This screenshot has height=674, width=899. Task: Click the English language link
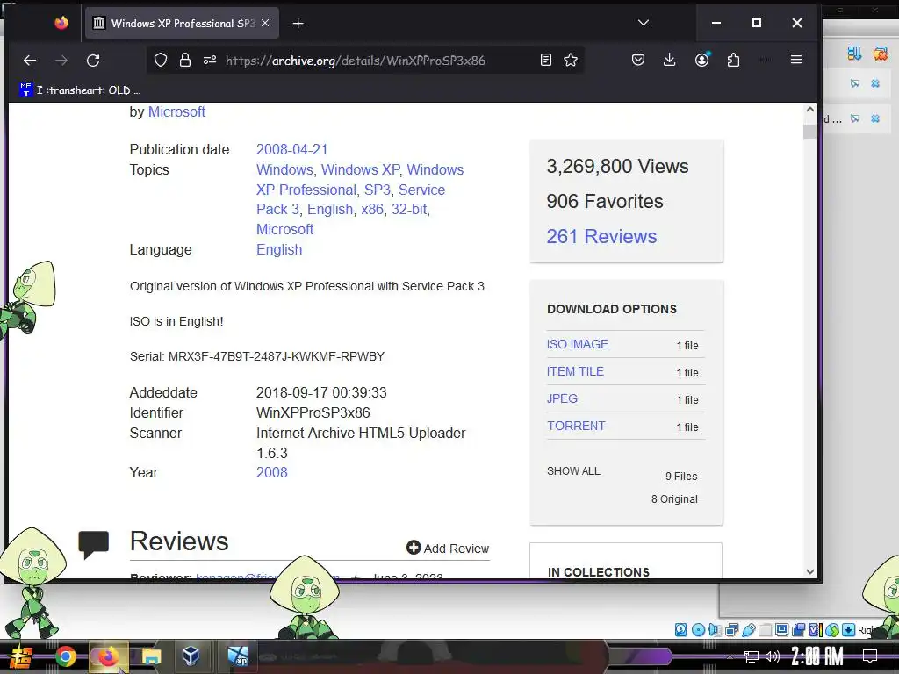[279, 250]
